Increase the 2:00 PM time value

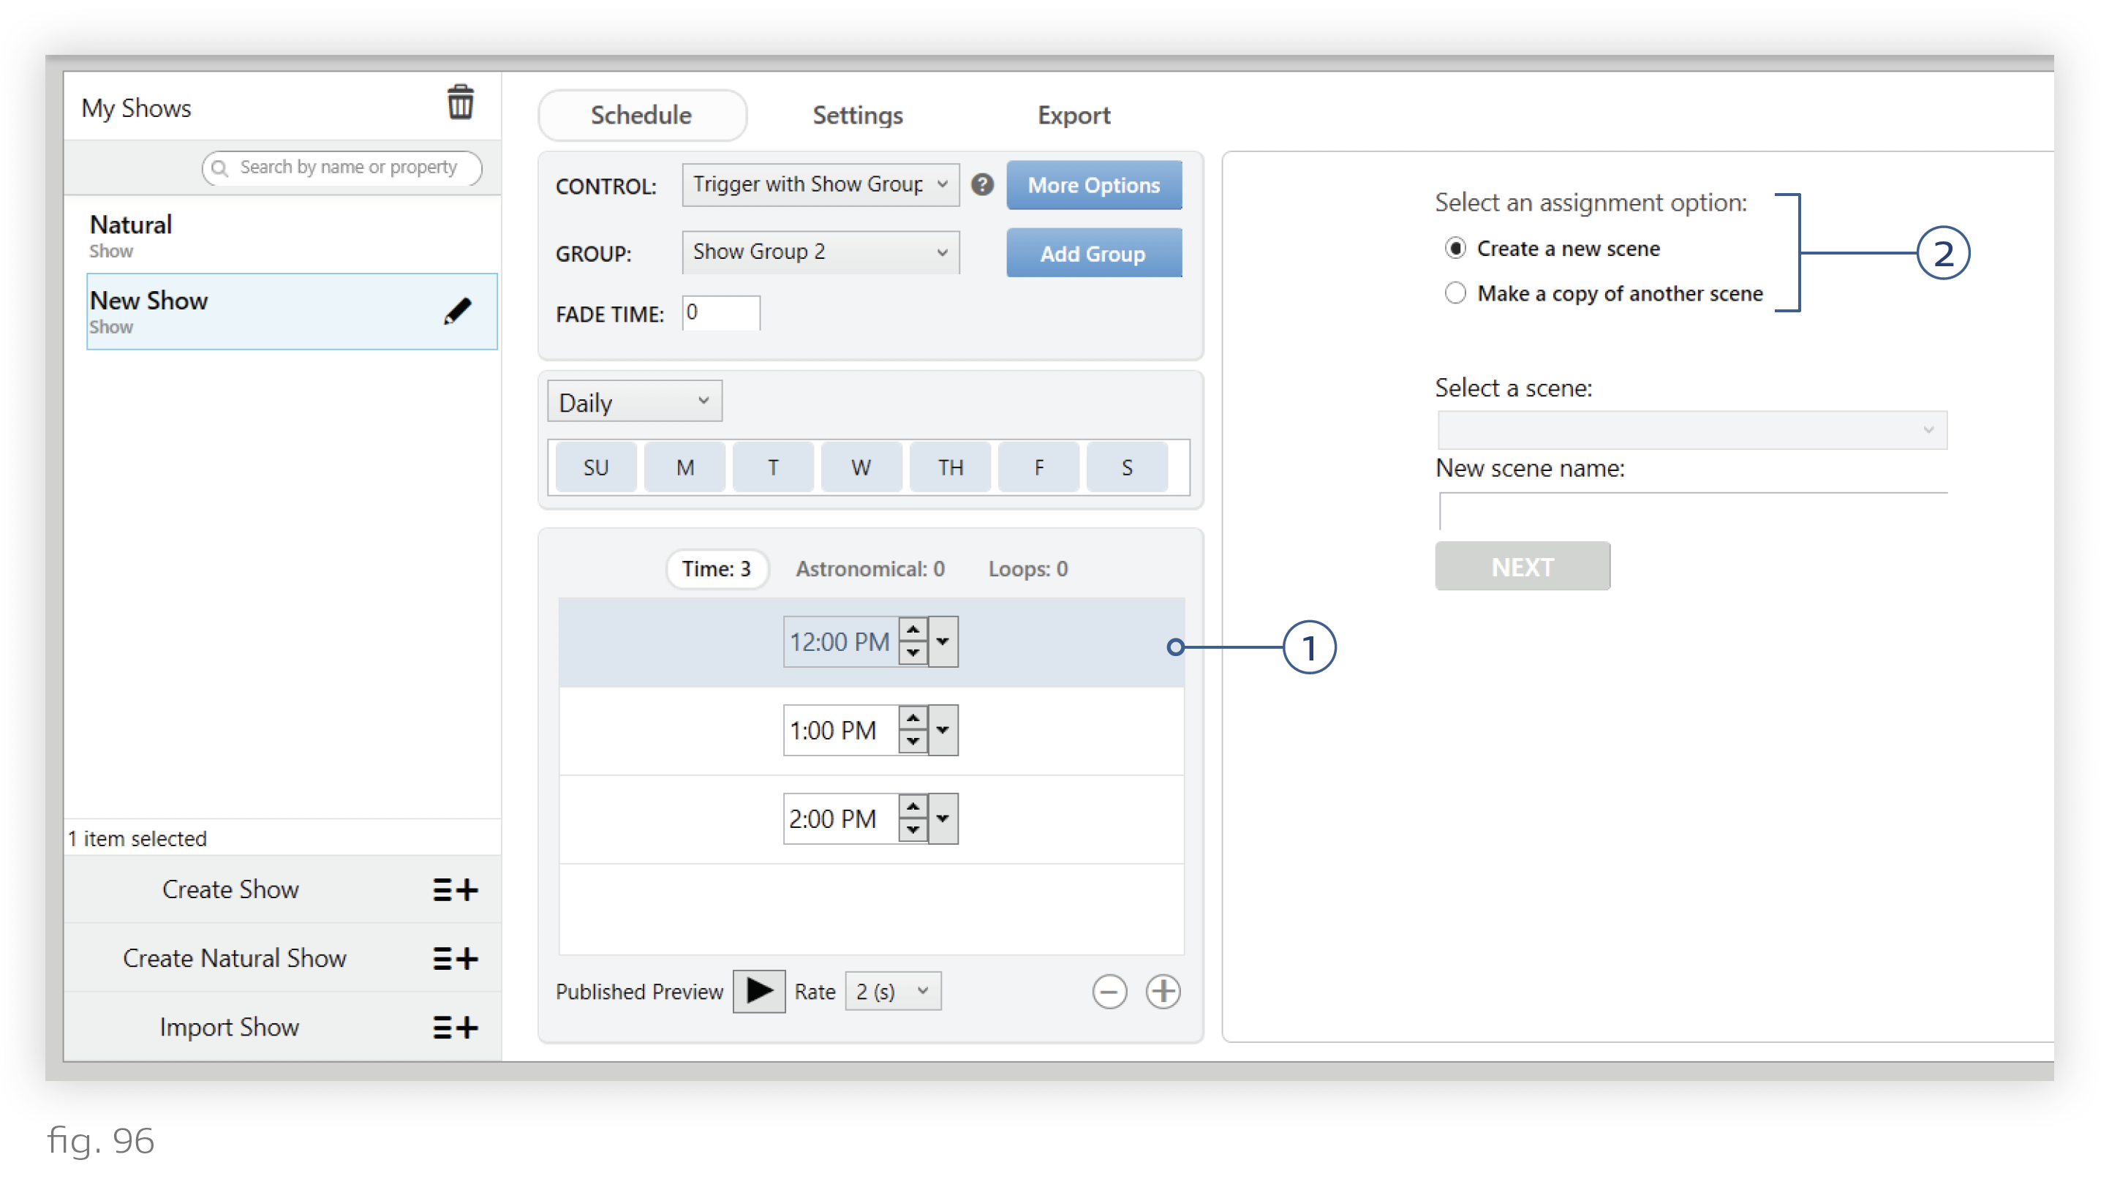coord(912,807)
